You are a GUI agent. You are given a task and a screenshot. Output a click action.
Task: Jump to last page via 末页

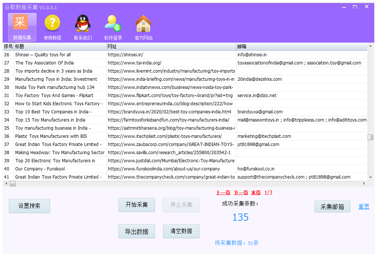coord(256,193)
